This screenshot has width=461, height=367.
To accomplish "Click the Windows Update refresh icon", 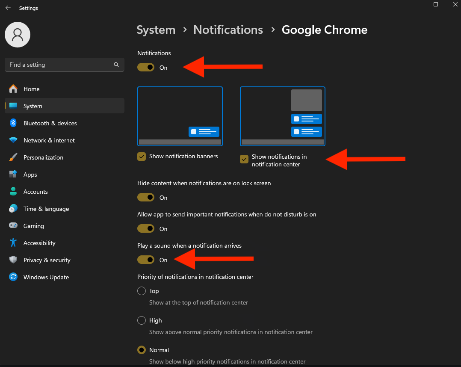I will tap(13, 277).
